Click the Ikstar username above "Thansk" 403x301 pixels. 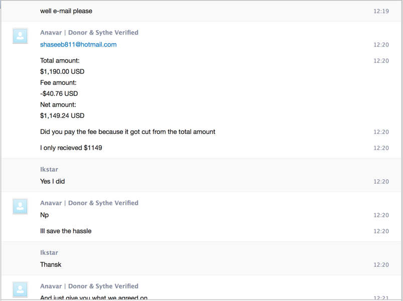point(49,253)
